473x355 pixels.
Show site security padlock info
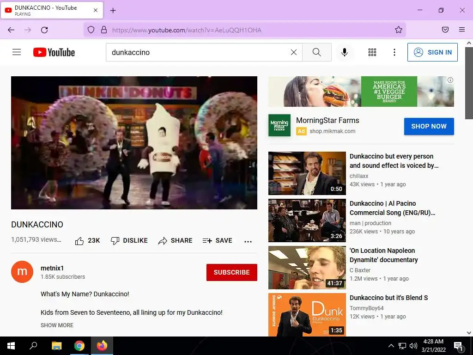pos(104,30)
